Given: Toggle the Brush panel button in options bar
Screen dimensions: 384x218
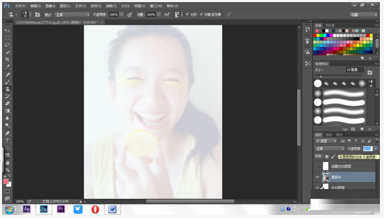Looking at the screenshot, I should [x=37, y=14].
